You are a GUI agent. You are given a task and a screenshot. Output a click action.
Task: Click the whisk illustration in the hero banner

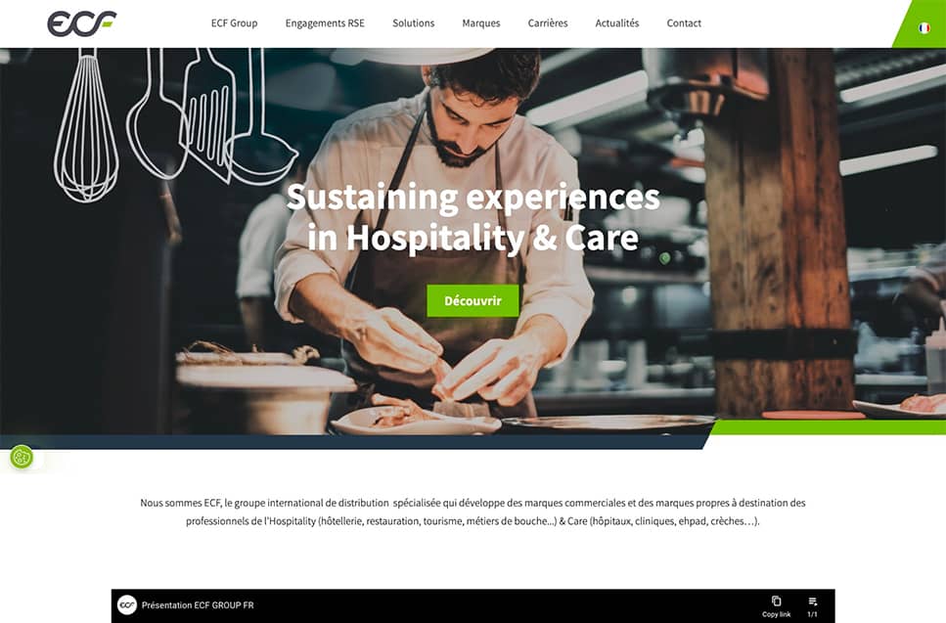tap(87, 125)
